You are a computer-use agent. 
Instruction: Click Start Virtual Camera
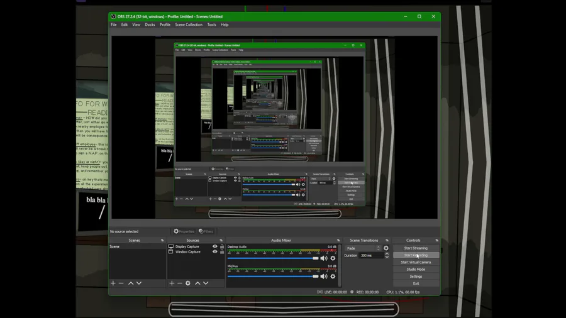[416, 263]
